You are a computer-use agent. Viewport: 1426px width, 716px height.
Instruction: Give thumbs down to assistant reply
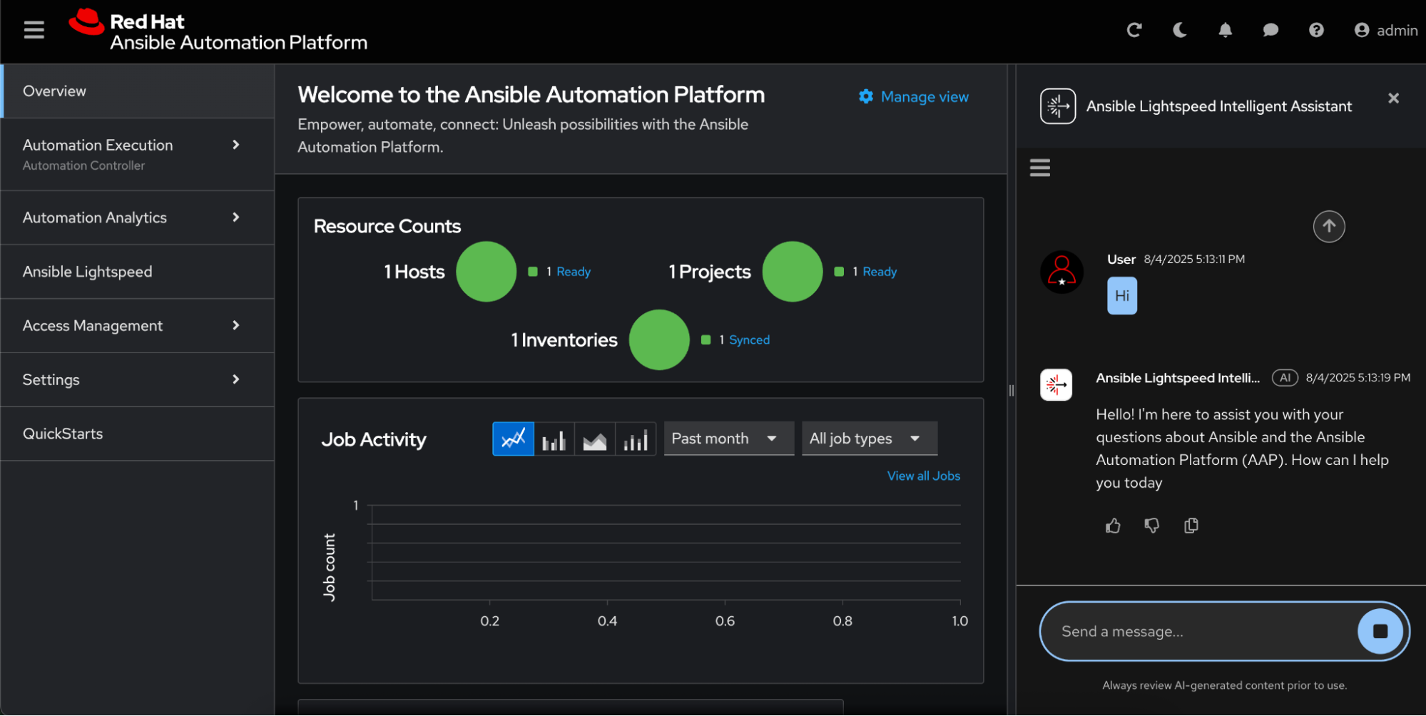tap(1151, 526)
